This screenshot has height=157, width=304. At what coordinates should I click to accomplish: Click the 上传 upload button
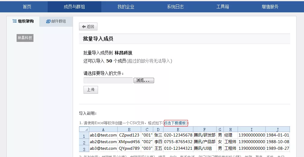point(91,89)
